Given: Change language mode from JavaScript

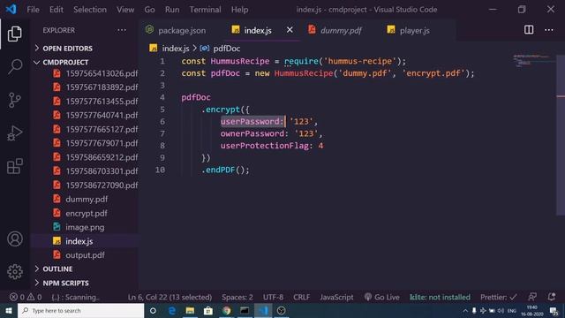Looking at the screenshot, I should (336, 297).
